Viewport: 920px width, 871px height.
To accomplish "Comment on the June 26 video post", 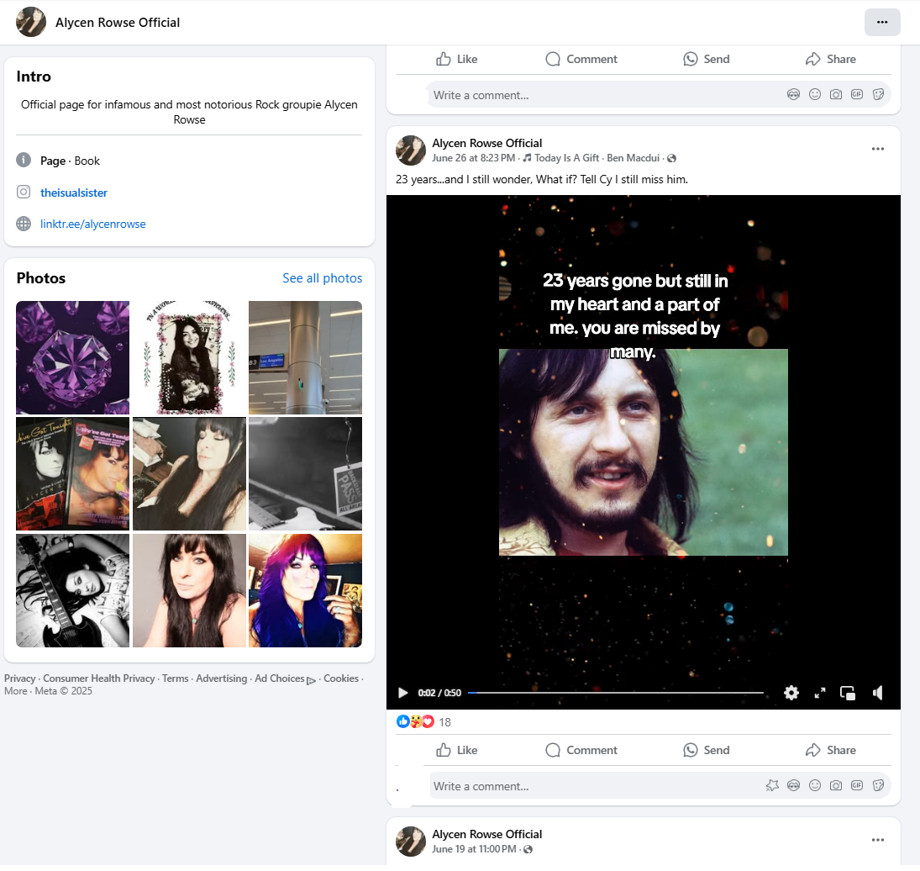I will coord(581,749).
